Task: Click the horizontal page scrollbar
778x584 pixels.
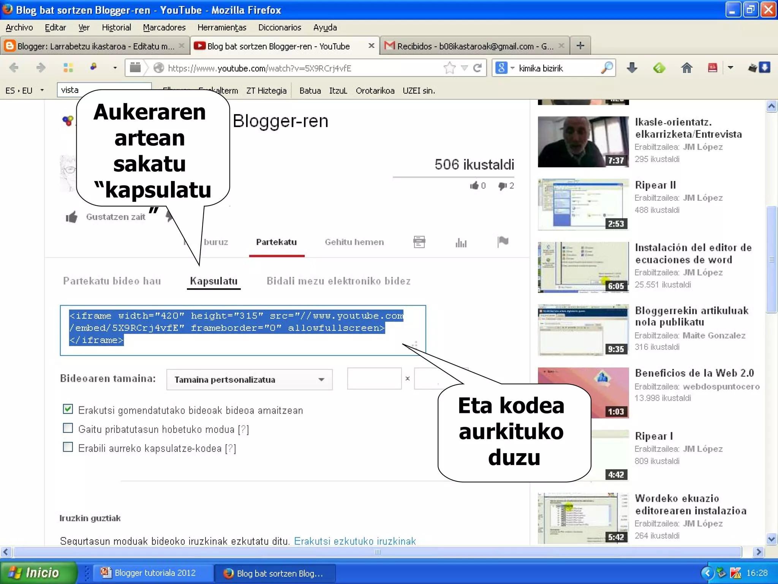Action: [x=377, y=552]
